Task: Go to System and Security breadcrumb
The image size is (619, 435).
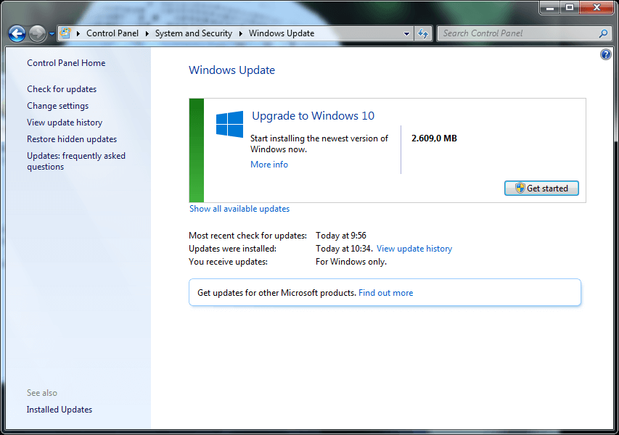Action: point(194,33)
